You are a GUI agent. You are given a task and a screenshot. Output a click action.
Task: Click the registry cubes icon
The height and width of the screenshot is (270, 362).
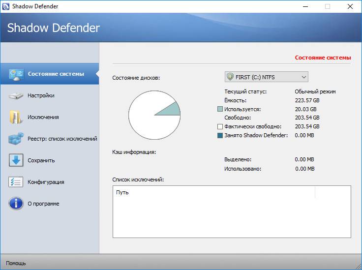pos(16,139)
